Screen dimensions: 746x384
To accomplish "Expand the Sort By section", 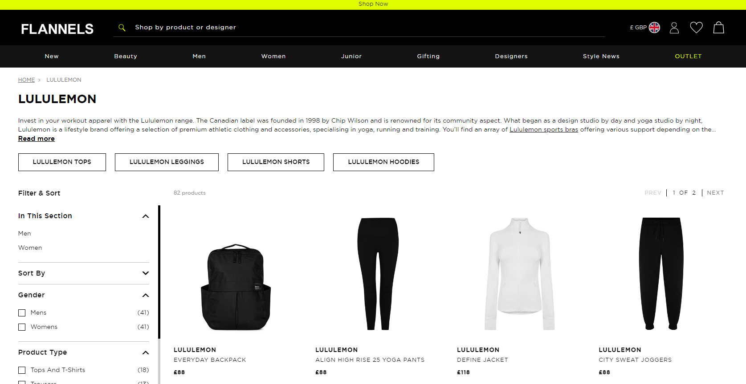I will 83,273.
